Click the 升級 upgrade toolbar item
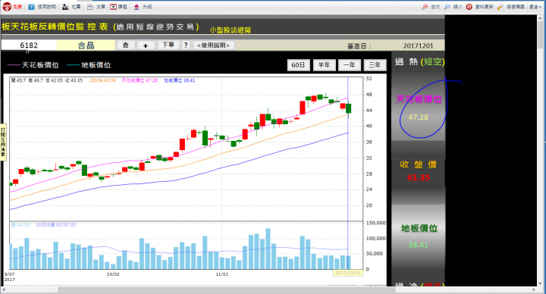Viewport: 546px width, 294px height. 143,7
